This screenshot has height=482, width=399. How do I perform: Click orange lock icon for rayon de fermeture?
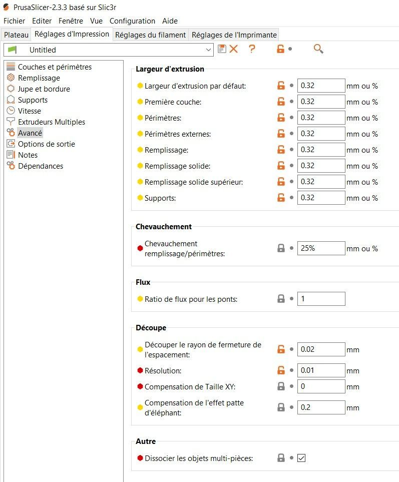pos(281,349)
